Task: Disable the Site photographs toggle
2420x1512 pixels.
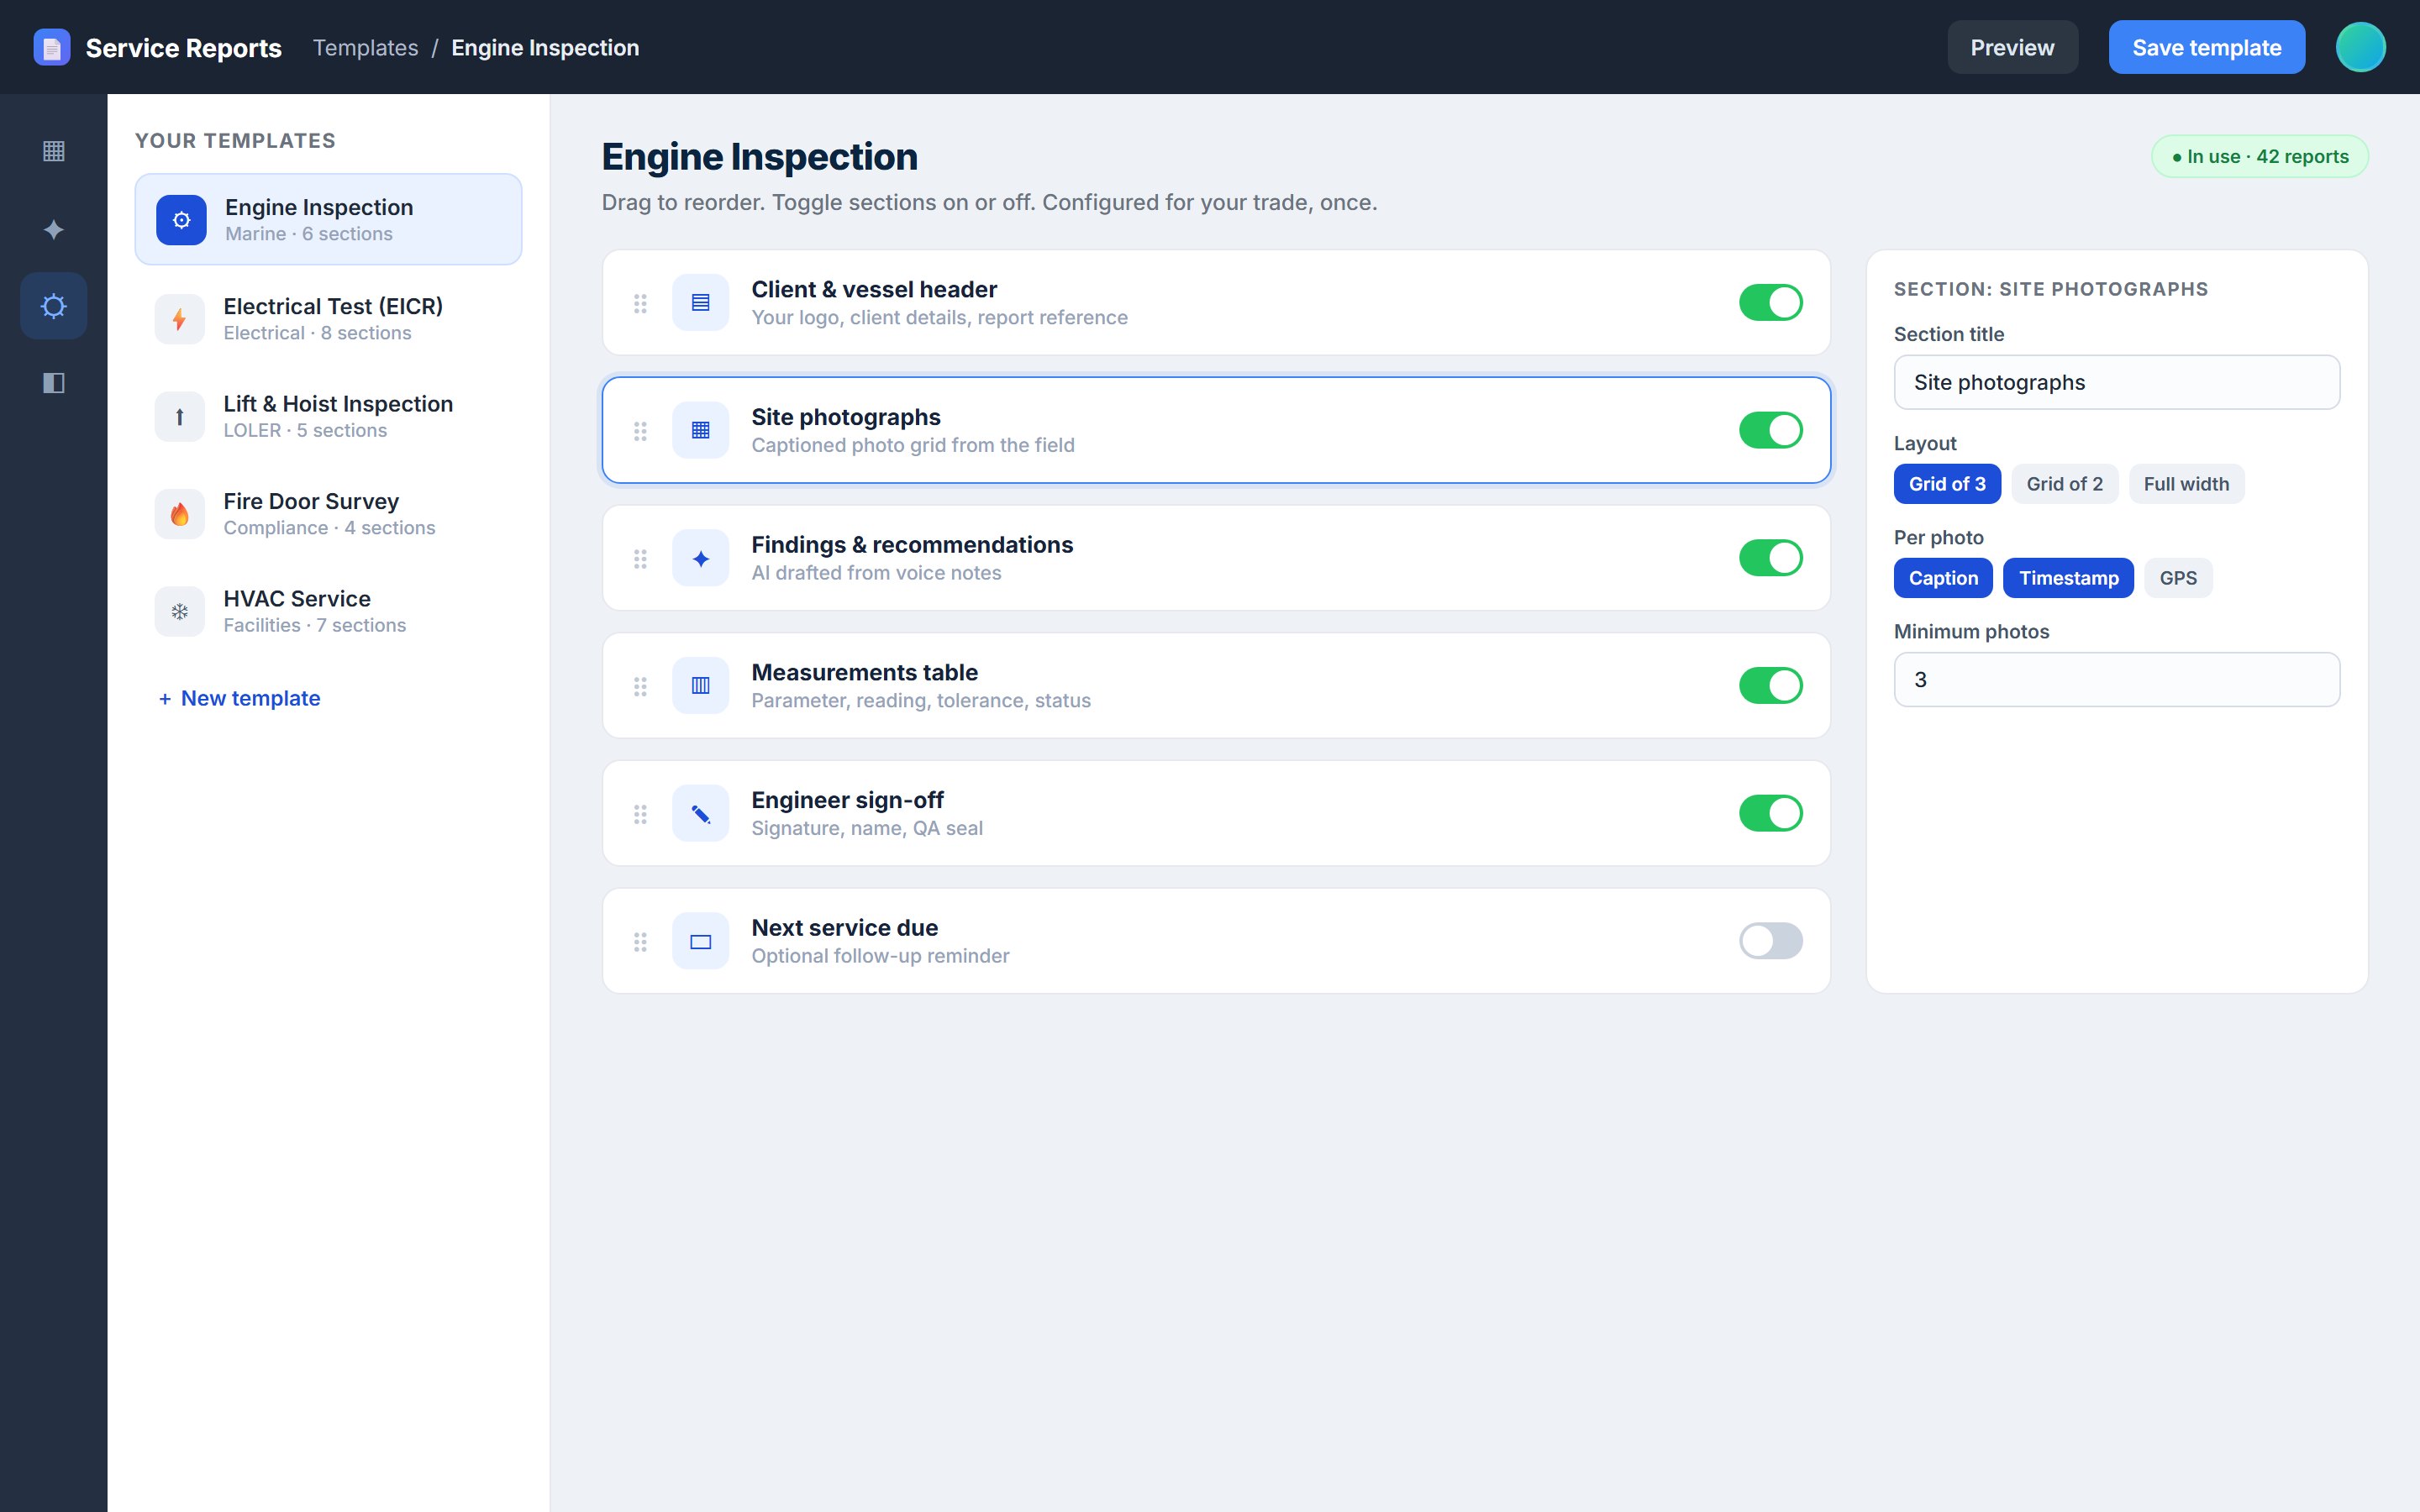Action: pos(1770,430)
